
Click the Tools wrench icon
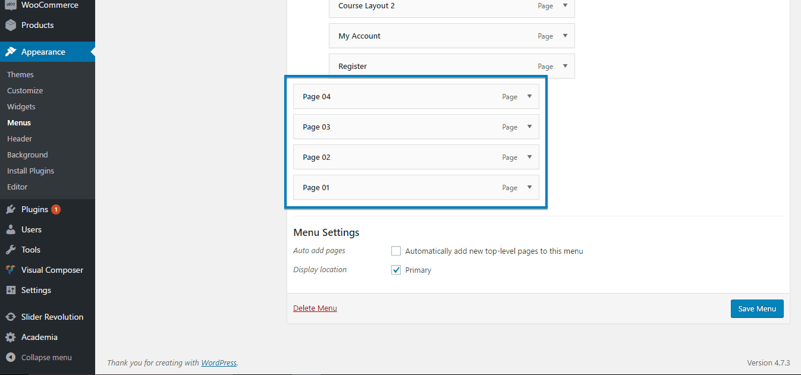[x=11, y=250]
